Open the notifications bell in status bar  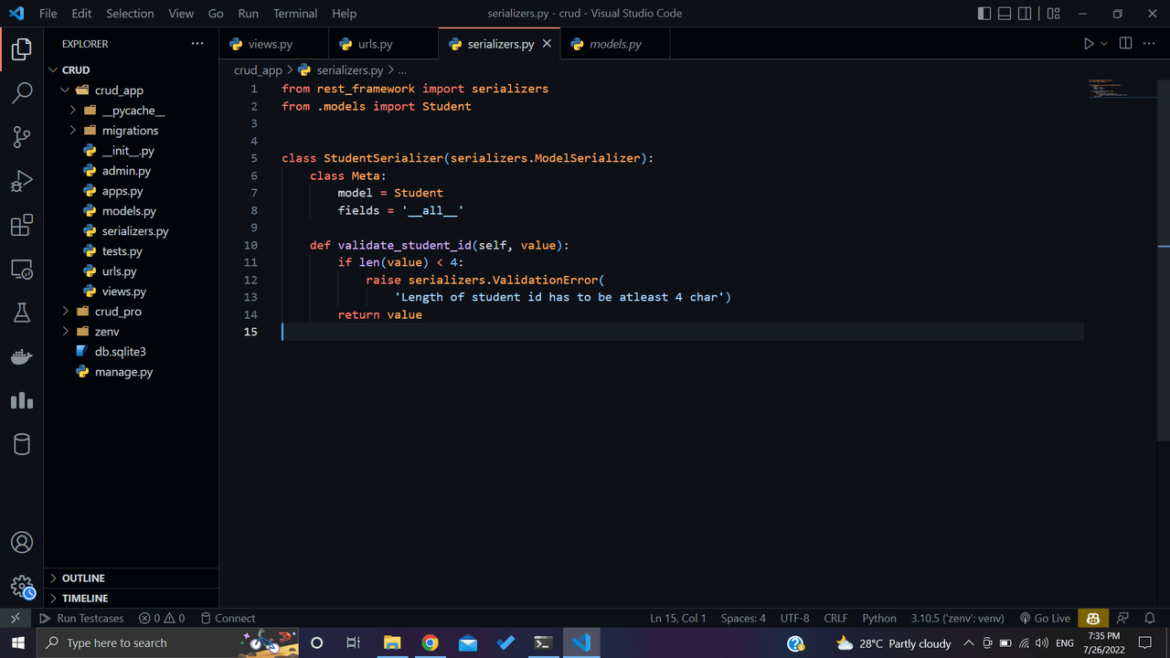[x=1150, y=619]
